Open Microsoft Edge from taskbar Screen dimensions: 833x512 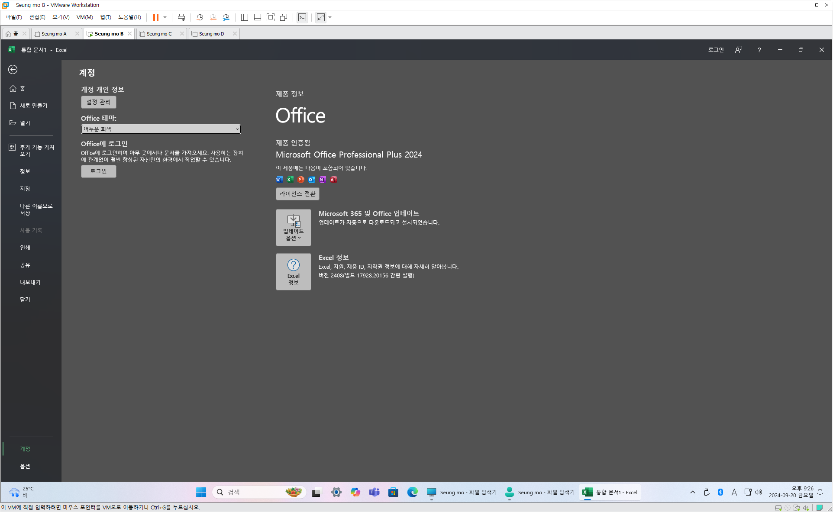click(412, 492)
